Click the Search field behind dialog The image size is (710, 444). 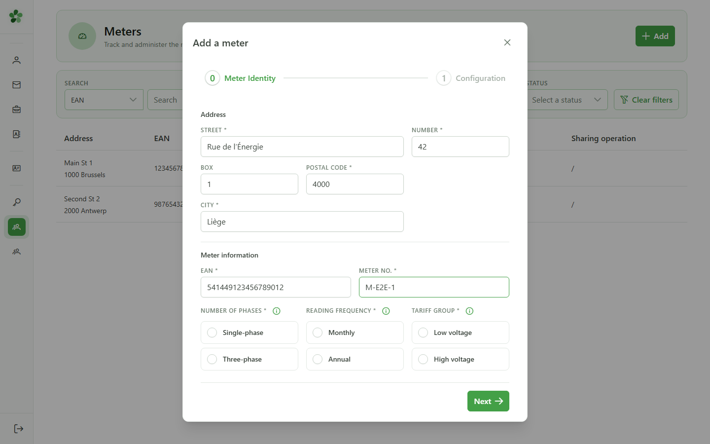tap(166, 100)
